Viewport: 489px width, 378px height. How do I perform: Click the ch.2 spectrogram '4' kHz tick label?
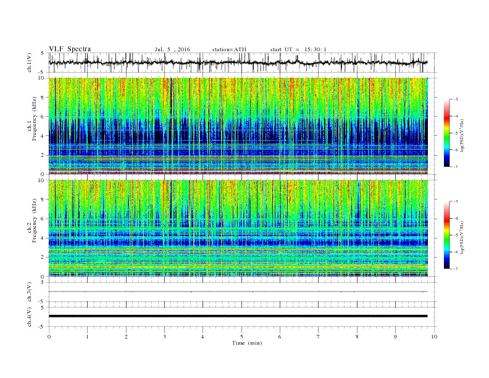[x=43, y=238]
